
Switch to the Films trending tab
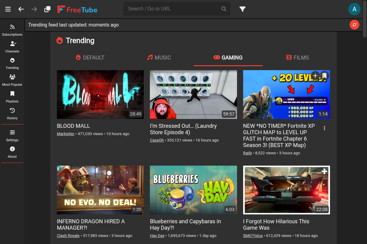(x=297, y=57)
